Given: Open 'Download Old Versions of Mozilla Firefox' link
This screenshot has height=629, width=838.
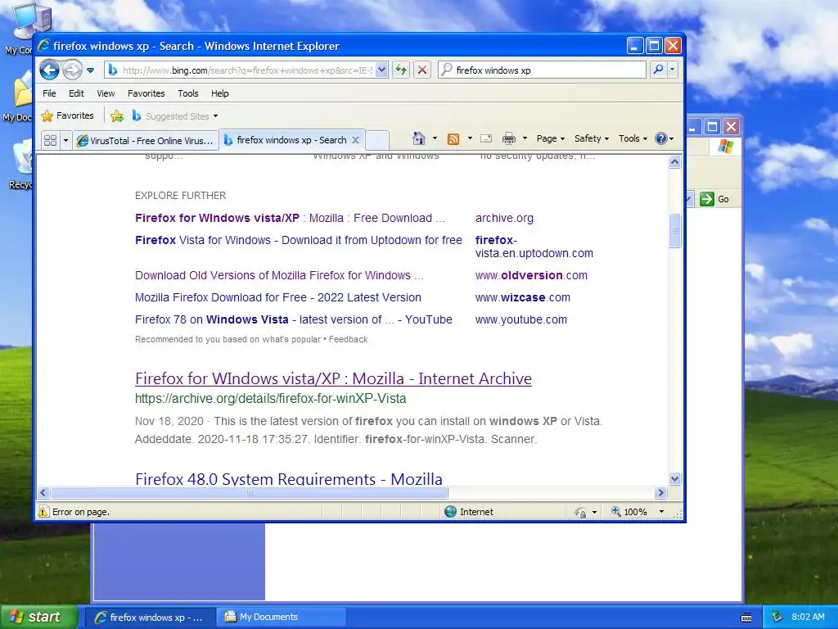Looking at the screenshot, I should (279, 275).
